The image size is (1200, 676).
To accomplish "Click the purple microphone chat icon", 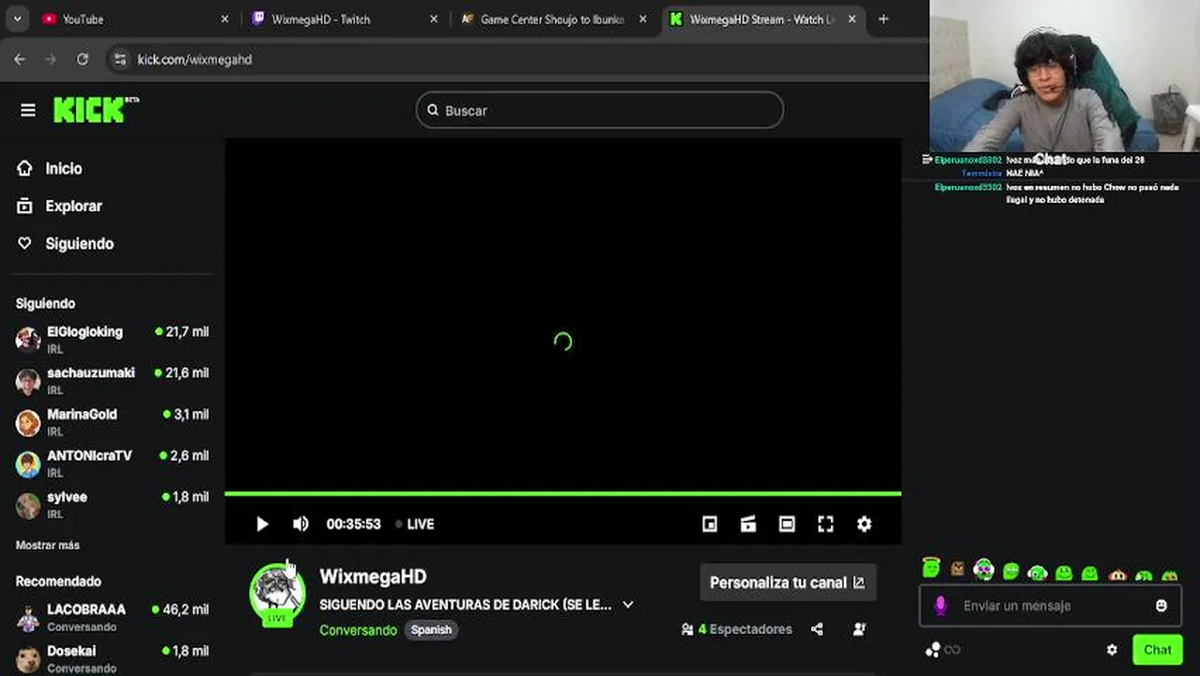I will pyautogui.click(x=940, y=606).
